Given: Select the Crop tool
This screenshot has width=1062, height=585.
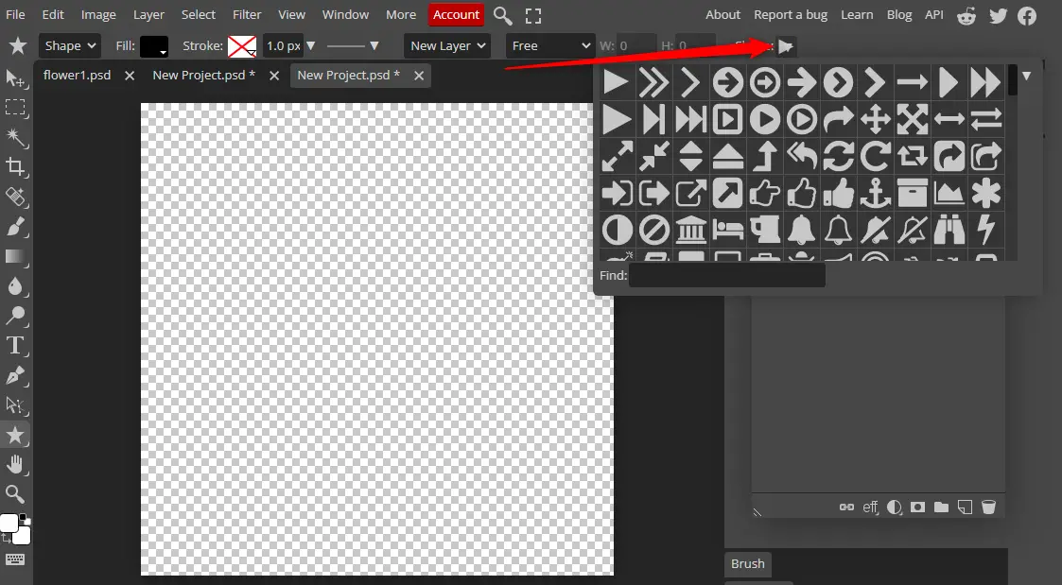Looking at the screenshot, I should pyautogui.click(x=15, y=167).
